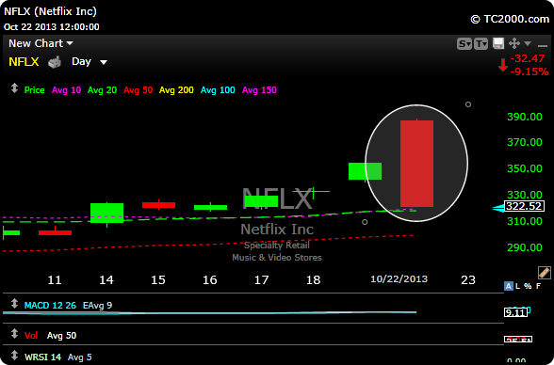Click the TC2000.com copyright text

510,19
